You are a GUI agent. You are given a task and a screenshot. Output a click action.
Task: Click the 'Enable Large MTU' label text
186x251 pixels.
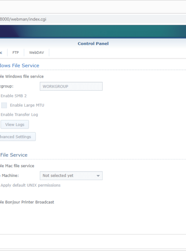[x=27, y=105]
